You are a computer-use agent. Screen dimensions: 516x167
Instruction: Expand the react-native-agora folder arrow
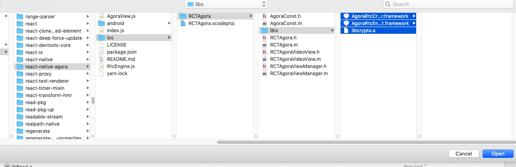(x=88, y=67)
